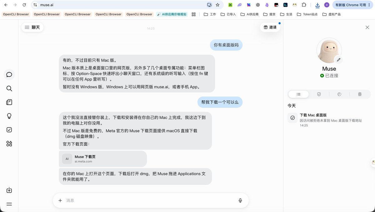Screen dimensions: 375x212
Task: Click the download tray icon in left sidebar
Action: click(x=9, y=190)
